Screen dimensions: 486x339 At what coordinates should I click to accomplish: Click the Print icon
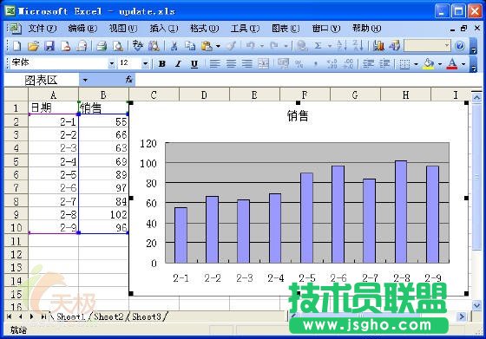(102, 46)
